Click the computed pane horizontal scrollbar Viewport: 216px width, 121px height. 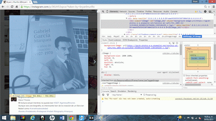point(193,85)
